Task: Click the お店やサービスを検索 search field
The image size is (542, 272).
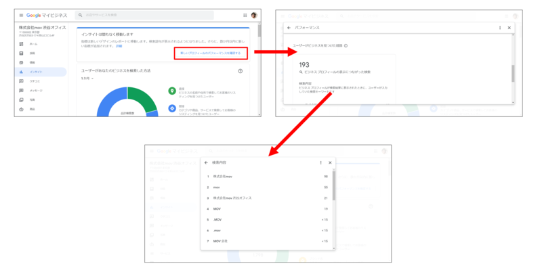Action: click(144, 15)
